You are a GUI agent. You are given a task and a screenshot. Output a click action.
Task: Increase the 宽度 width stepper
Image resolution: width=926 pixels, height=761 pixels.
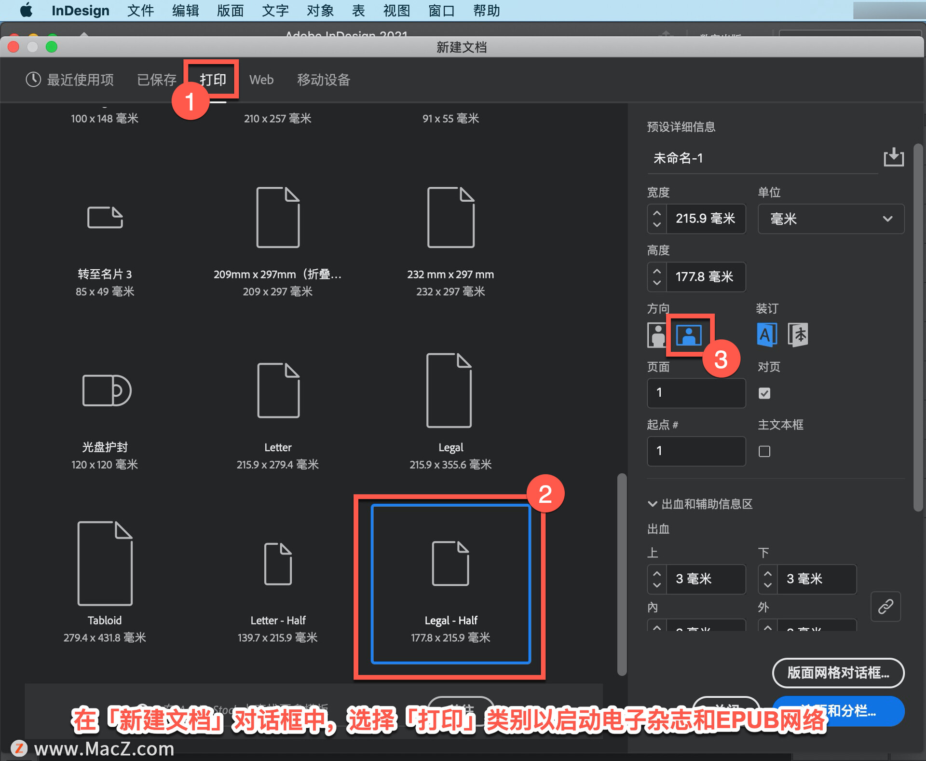pos(656,213)
